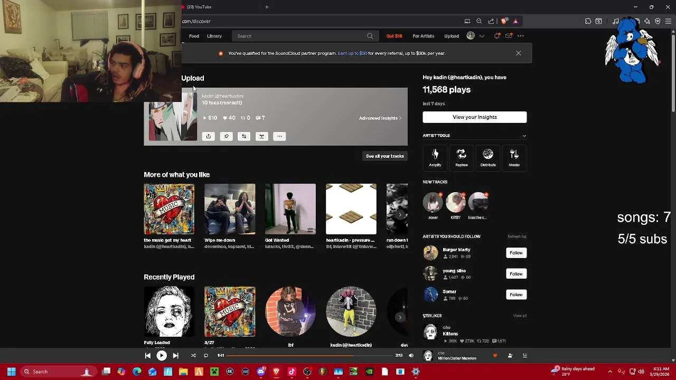Click the Kittens liked track title

(450, 334)
